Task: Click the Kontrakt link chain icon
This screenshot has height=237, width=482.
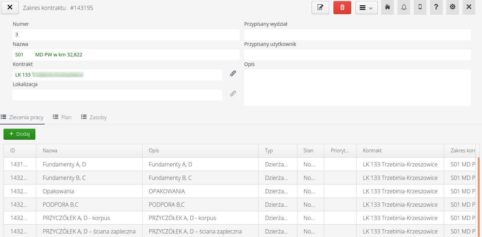Action: [233, 73]
